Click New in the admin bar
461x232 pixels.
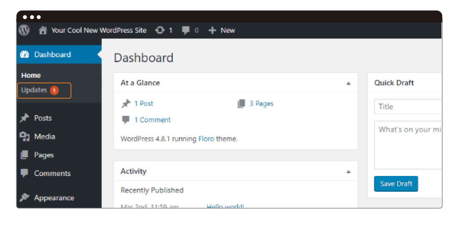pos(228,30)
